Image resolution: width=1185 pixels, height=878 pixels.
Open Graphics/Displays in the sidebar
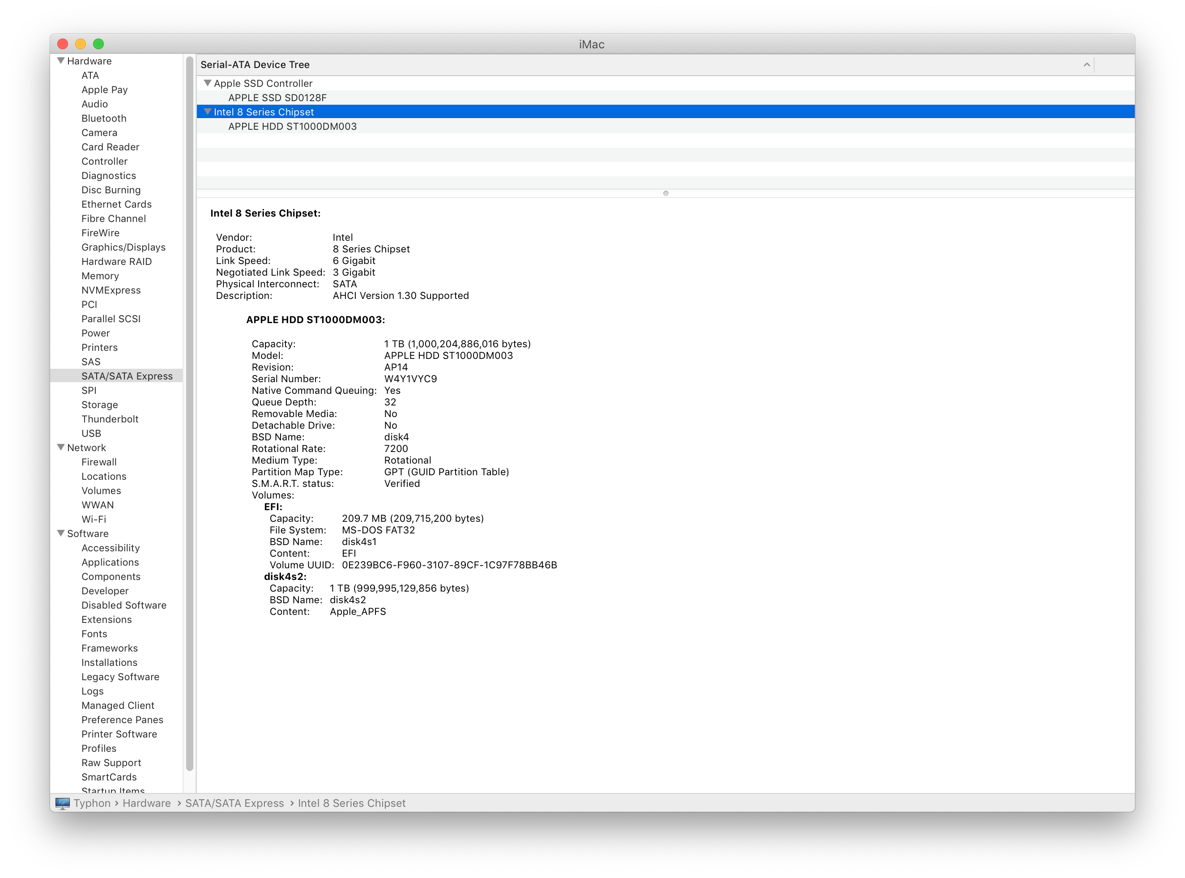(x=123, y=247)
